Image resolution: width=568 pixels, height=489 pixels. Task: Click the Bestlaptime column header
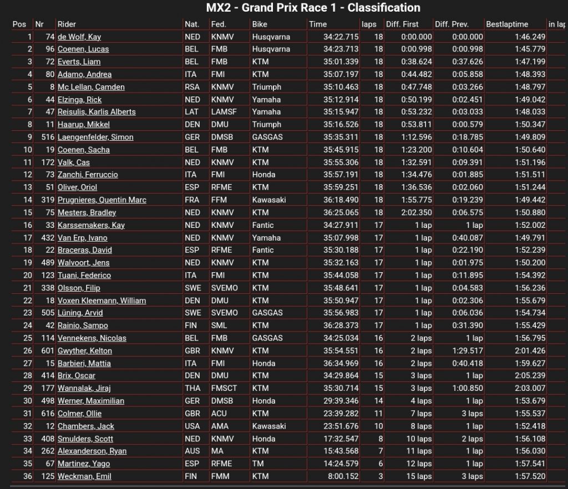[x=507, y=24]
